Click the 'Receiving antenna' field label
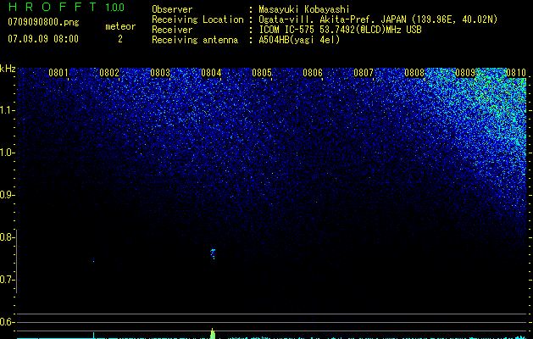Screen dimensions: 533x339 click(195, 40)
